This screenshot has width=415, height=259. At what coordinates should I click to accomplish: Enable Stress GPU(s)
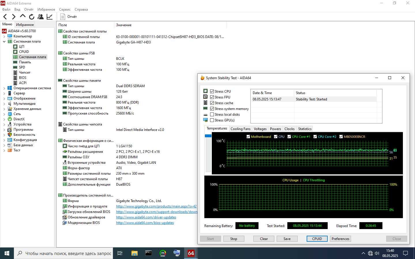212,120
